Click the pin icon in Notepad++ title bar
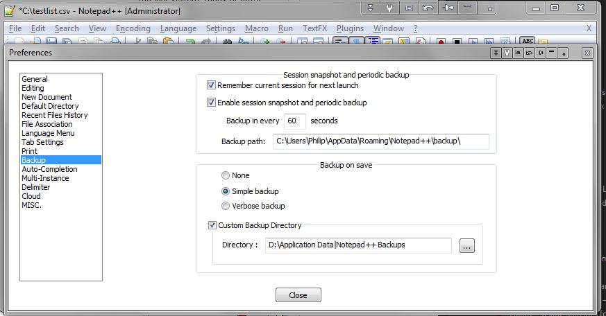Viewport: 606px width, 316px height. (448, 8)
